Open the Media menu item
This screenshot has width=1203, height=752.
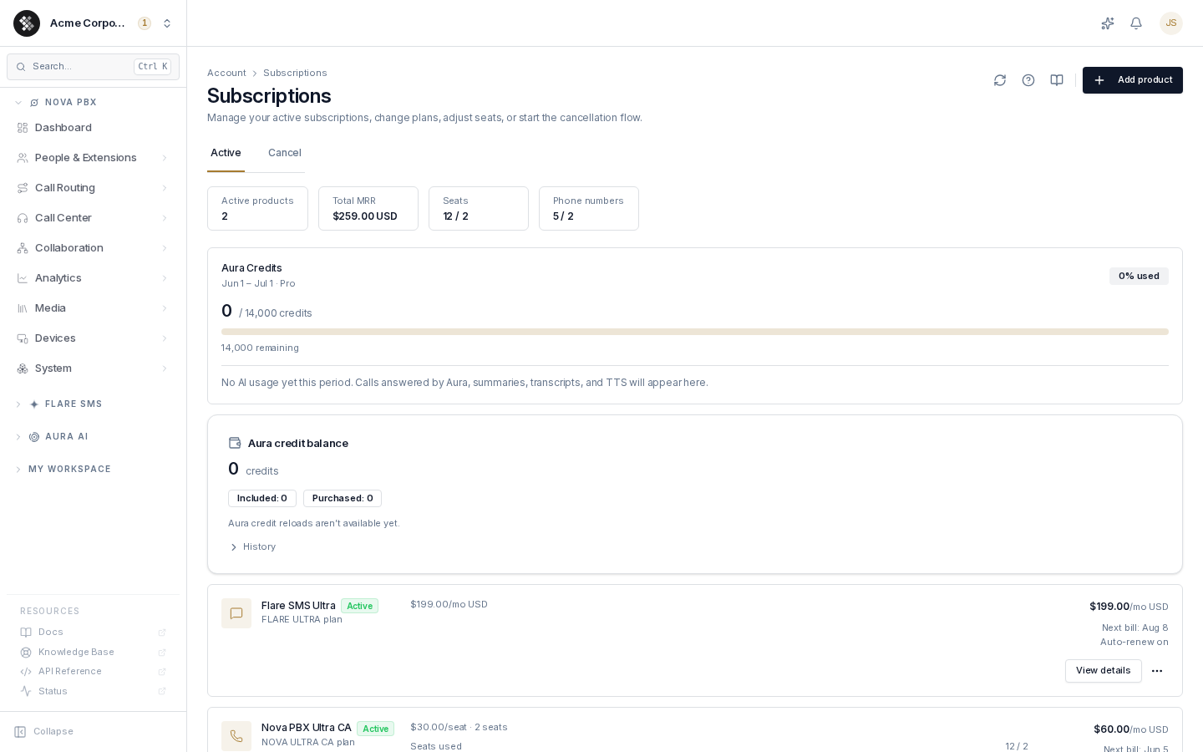coord(93,308)
